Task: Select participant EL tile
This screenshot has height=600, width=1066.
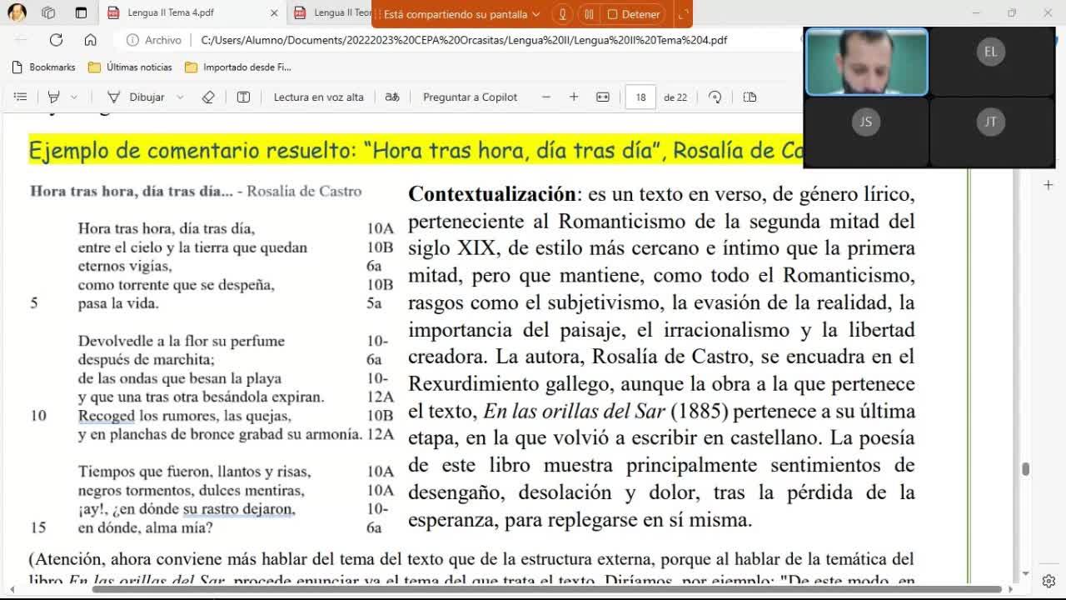Action: pos(990,62)
